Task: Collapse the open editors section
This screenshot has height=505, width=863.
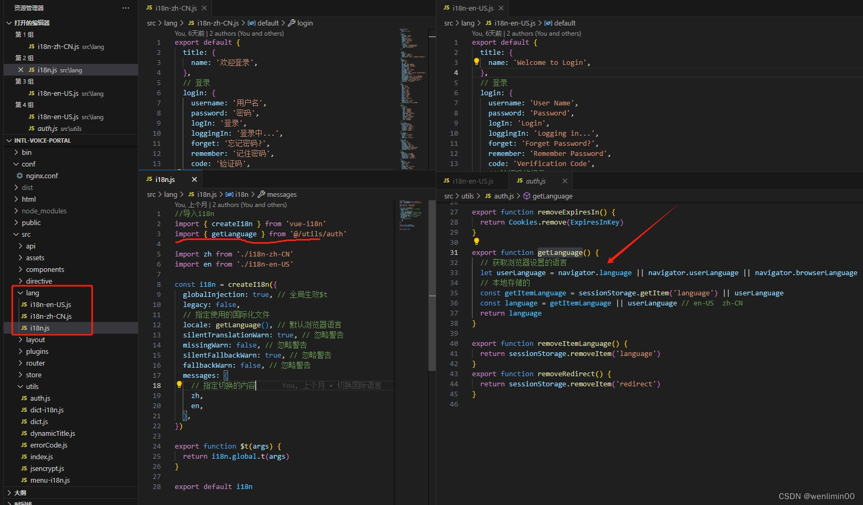Action: [x=9, y=23]
